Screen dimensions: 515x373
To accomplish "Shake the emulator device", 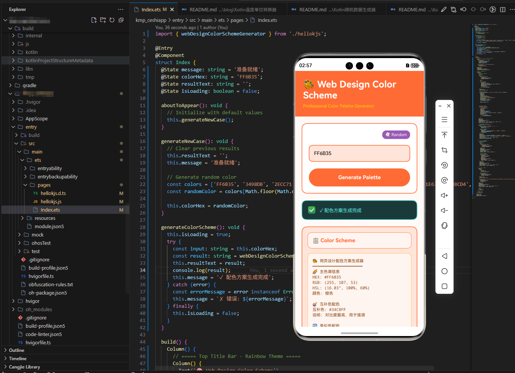I will click(444, 226).
